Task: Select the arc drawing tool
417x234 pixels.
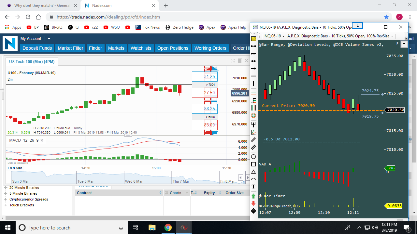Action: tap(253, 179)
